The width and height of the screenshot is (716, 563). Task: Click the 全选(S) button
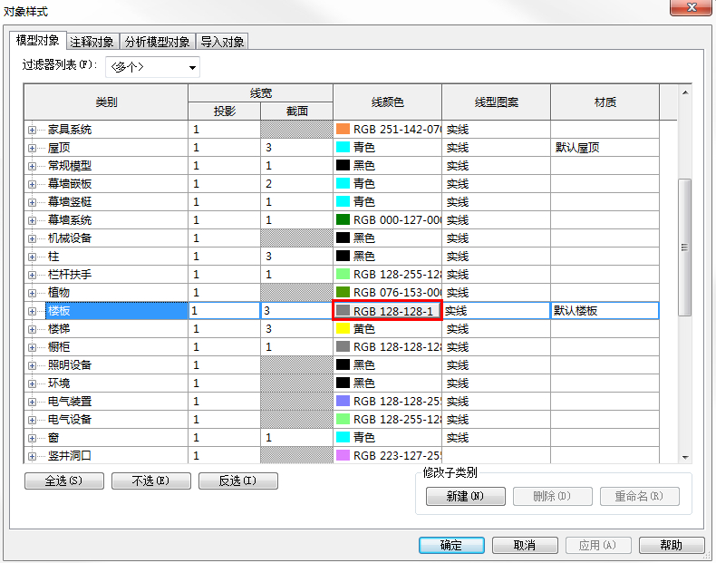pyautogui.click(x=64, y=480)
